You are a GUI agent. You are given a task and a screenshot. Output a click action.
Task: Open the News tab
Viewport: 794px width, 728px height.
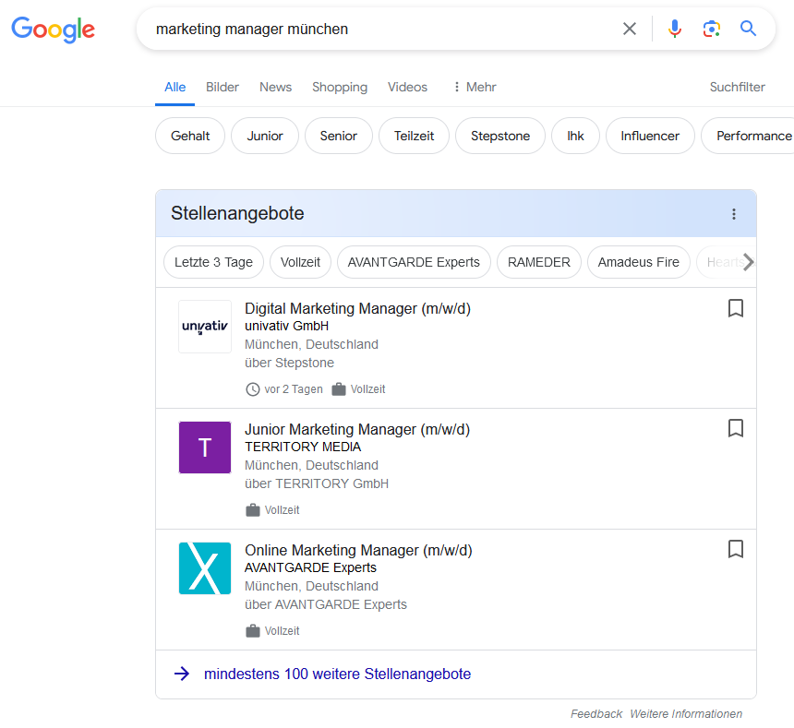pos(275,87)
